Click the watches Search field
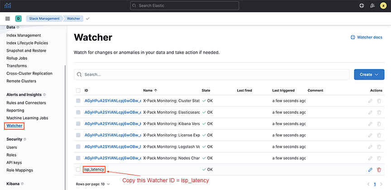This screenshot has height=190, width=391. pos(212,74)
